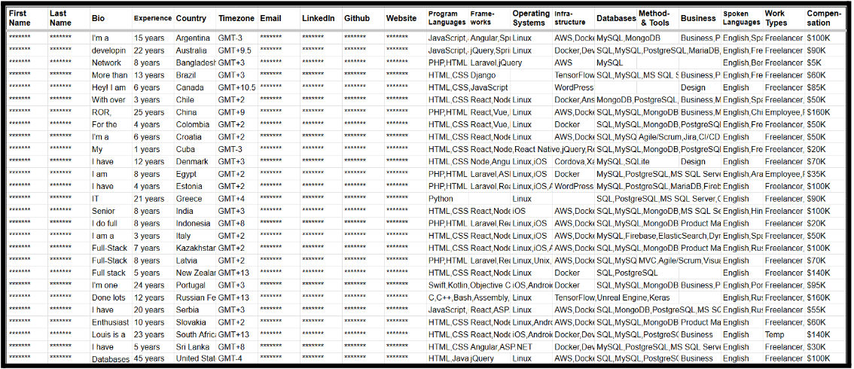
Task: Click the Sri Lanka country cell
Action: tap(194, 347)
